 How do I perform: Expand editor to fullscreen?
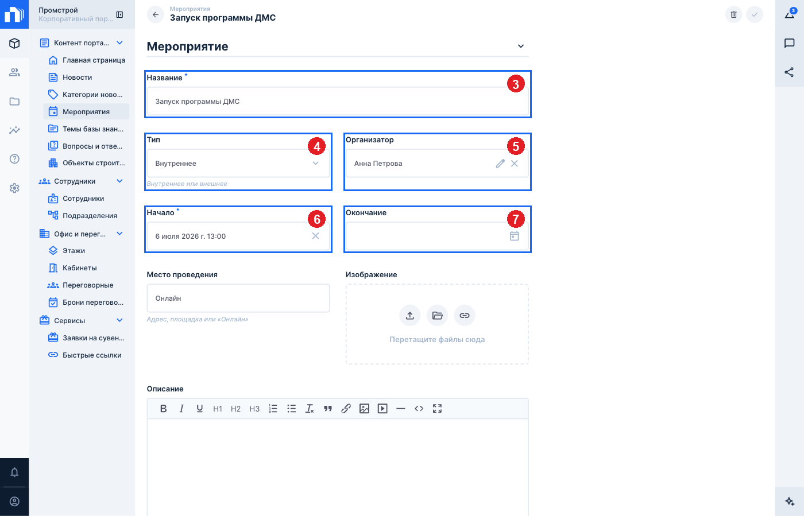pyautogui.click(x=437, y=409)
